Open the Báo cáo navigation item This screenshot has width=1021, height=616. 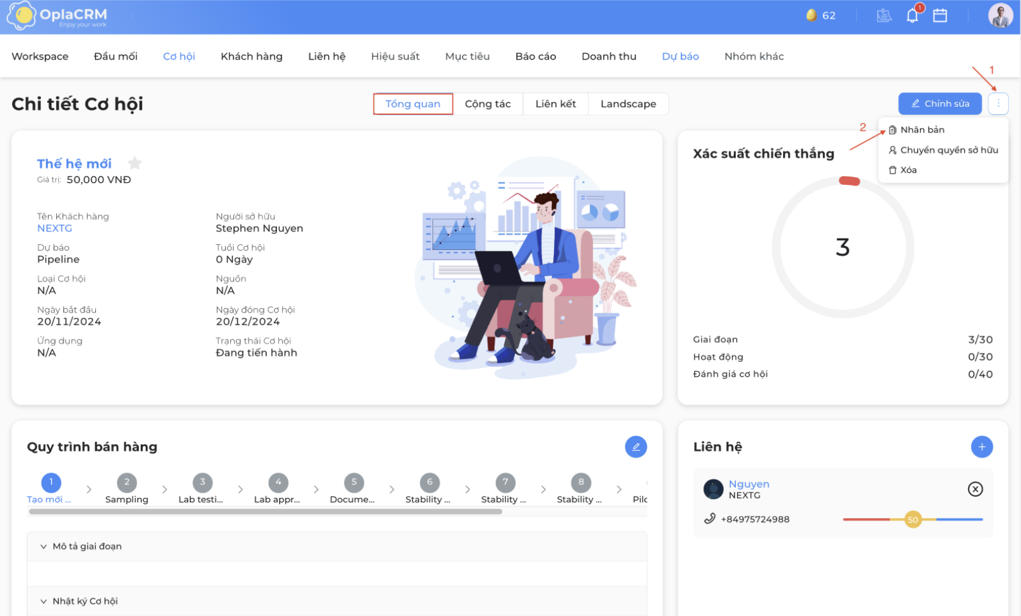pos(536,56)
